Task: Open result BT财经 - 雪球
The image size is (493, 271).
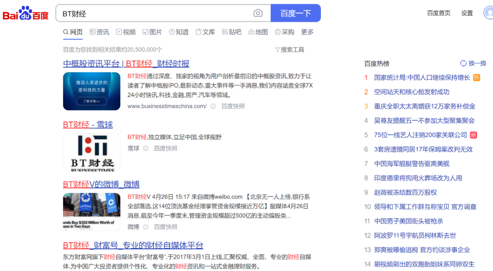Action: [x=88, y=124]
